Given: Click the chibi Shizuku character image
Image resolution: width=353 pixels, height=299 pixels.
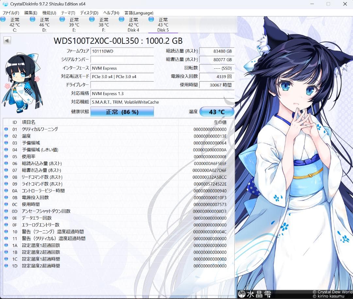Looking at the screenshot, I should tap(22, 83).
